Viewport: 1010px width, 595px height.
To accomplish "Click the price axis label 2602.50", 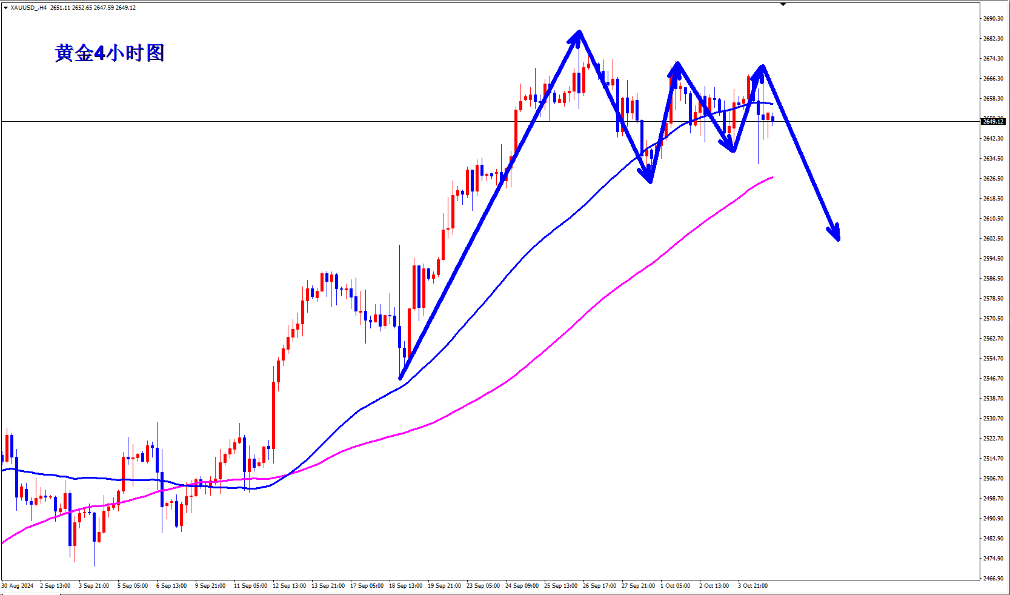I will pyautogui.click(x=993, y=239).
